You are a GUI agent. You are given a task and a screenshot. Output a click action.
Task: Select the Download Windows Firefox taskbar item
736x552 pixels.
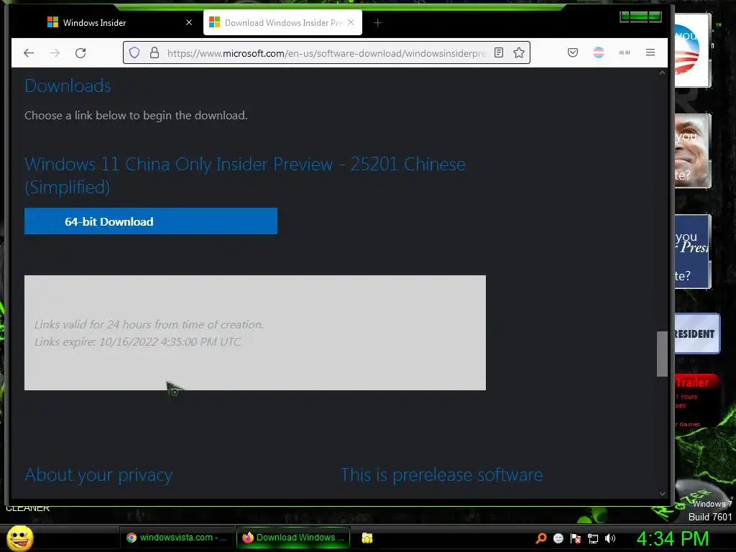pos(293,538)
